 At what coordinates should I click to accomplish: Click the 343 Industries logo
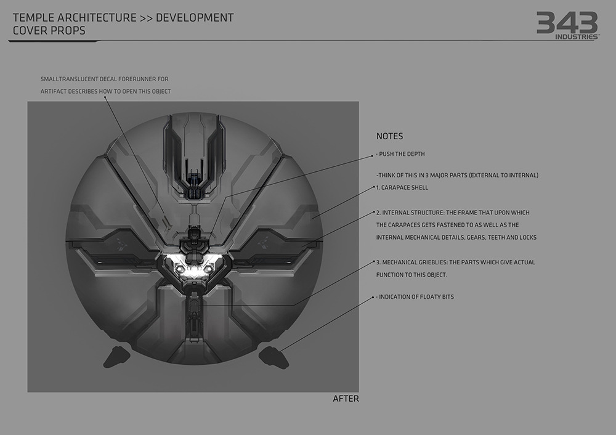(567, 25)
